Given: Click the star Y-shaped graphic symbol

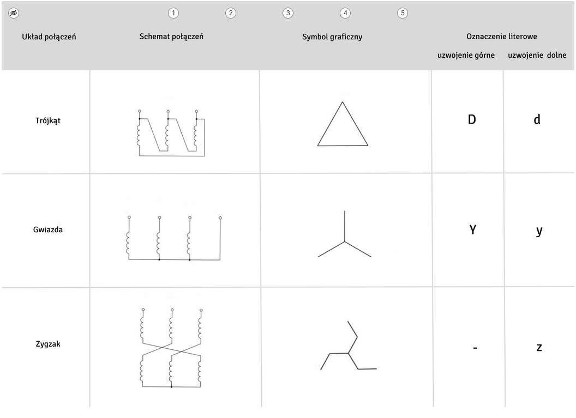Looking at the screenshot, I should [x=345, y=234].
